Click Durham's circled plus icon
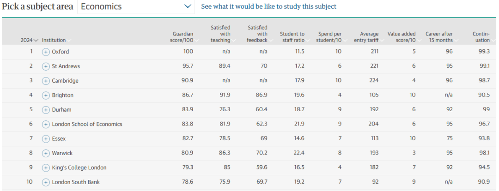Viewport: 499px width, 191px height. pyautogui.click(x=46, y=110)
